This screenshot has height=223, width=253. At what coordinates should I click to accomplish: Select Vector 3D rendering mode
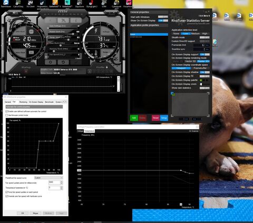(190, 62)
